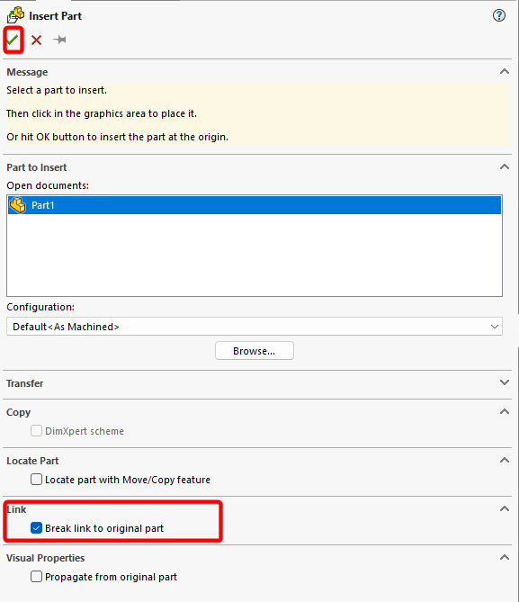Open help via the question mark icon

pos(498,15)
